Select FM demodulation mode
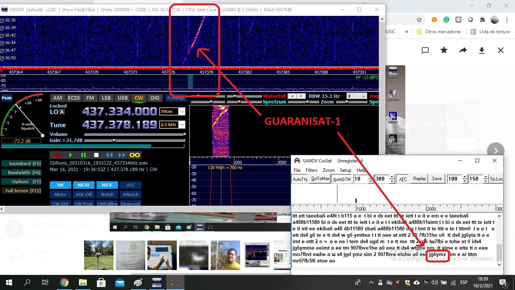 pyautogui.click(x=90, y=98)
